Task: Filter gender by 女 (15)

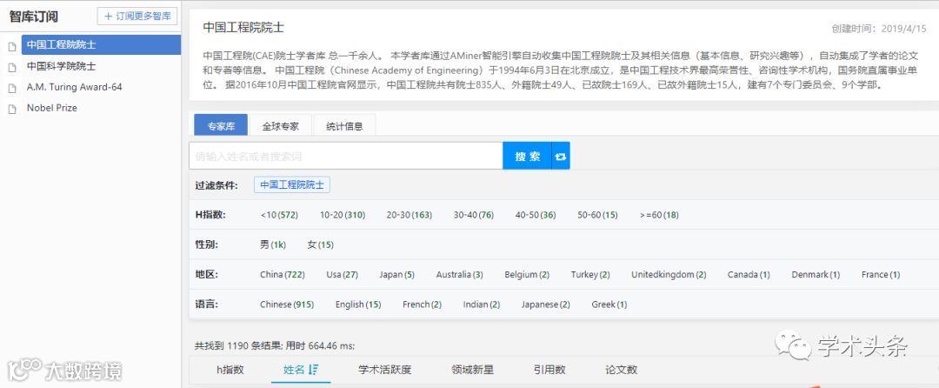Action: (320, 245)
